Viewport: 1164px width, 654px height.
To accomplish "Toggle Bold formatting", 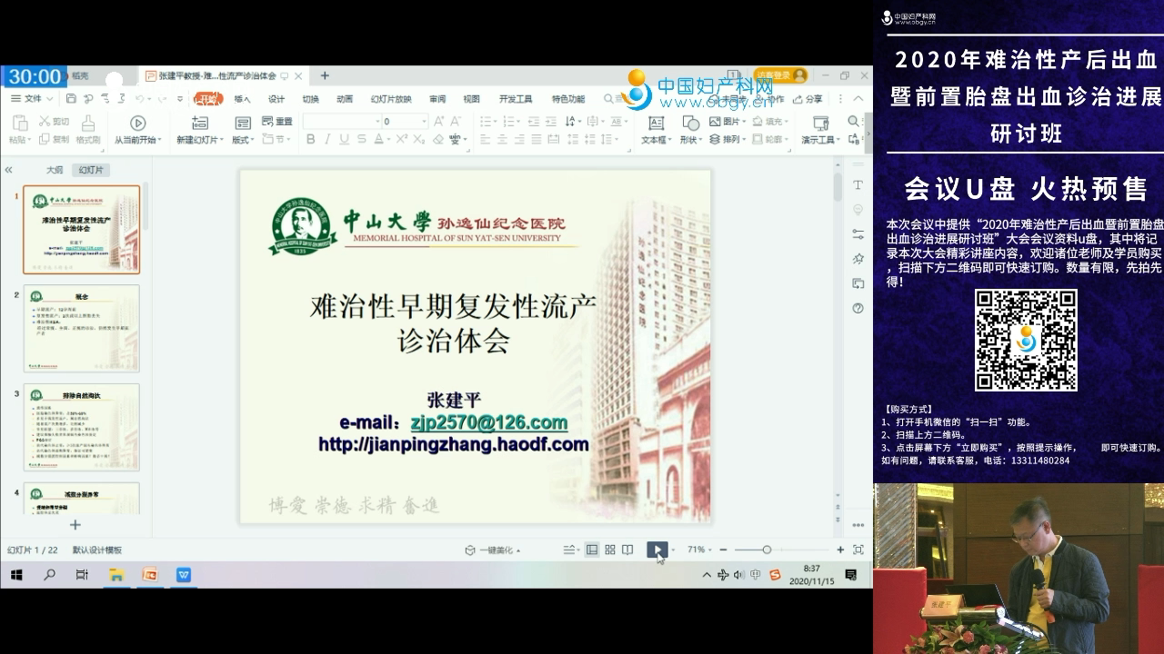I will [x=310, y=140].
